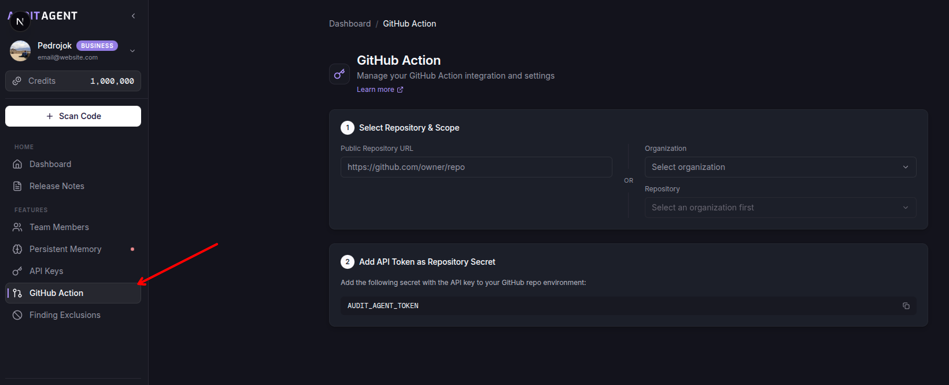Click the AUDIT_AGENT_TOKEN code text
949x385 pixels.
click(x=383, y=306)
